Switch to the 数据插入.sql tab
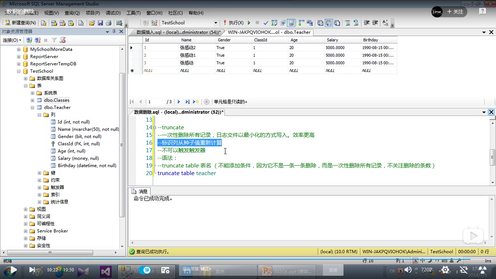Viewport: 496px width, 279px height. point(178,32)
